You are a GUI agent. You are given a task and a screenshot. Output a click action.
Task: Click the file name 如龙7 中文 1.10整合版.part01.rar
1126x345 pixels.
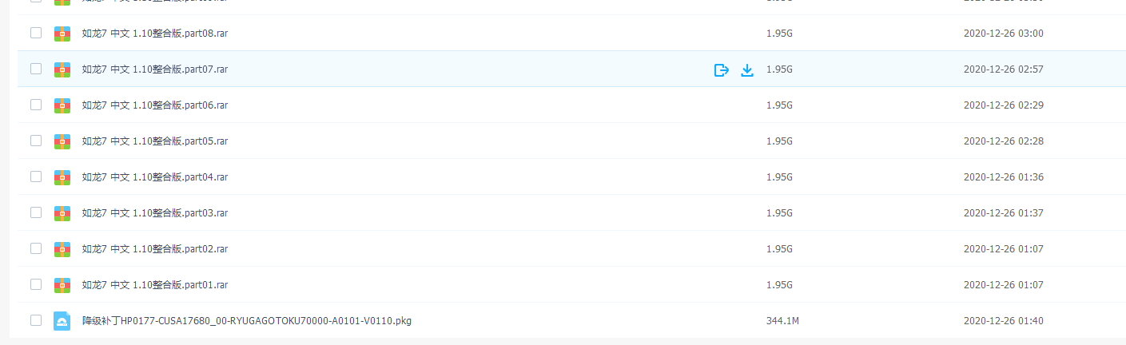pyautogui.click(x=155, y=285)
